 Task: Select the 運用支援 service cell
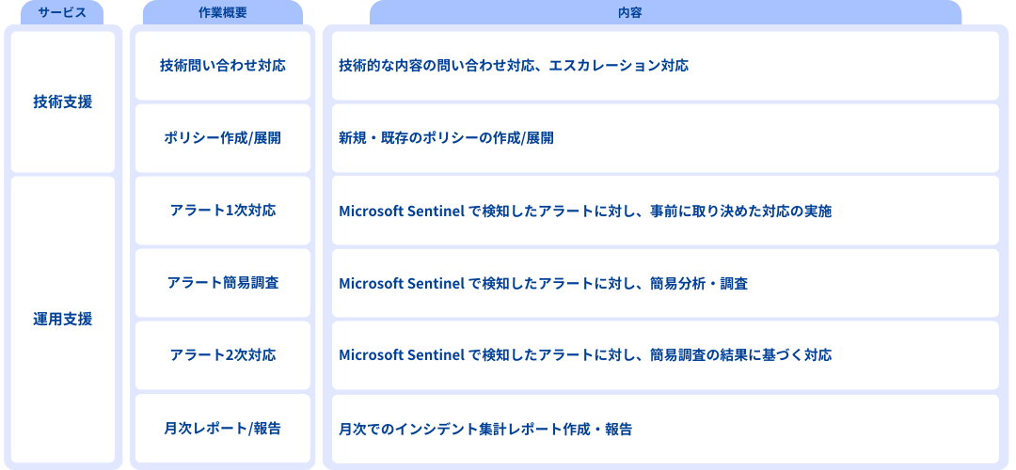62,319
